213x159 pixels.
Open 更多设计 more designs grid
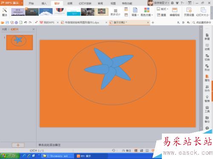click(115, 12)
